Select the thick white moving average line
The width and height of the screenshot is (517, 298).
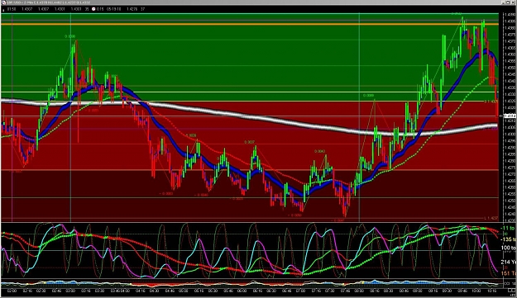pos(250,116)
